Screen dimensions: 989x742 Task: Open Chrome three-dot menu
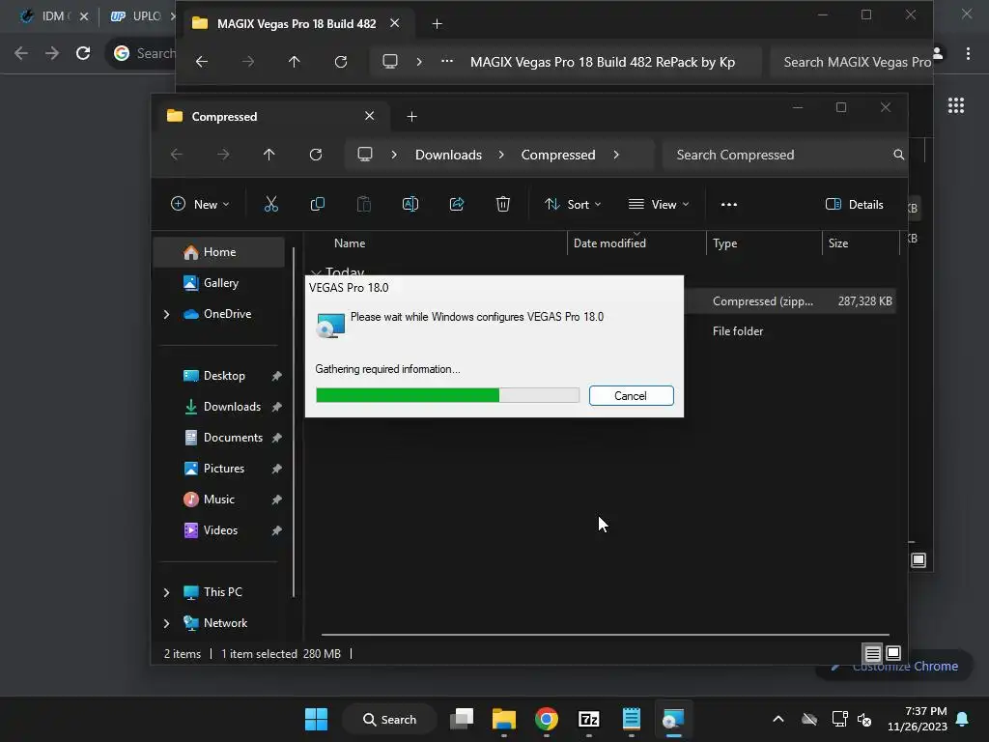(968, 54)
